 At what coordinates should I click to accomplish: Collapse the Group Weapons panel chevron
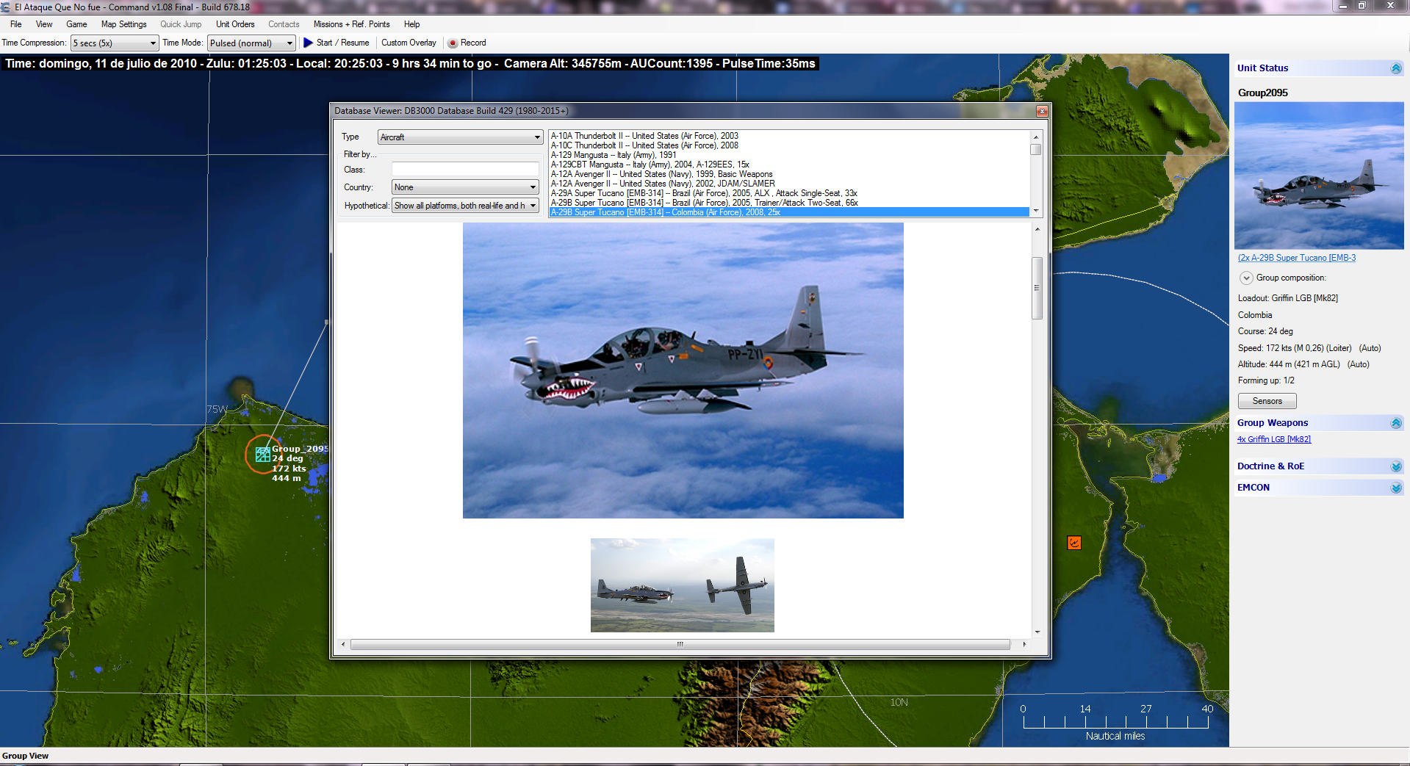click(1396, 423)
